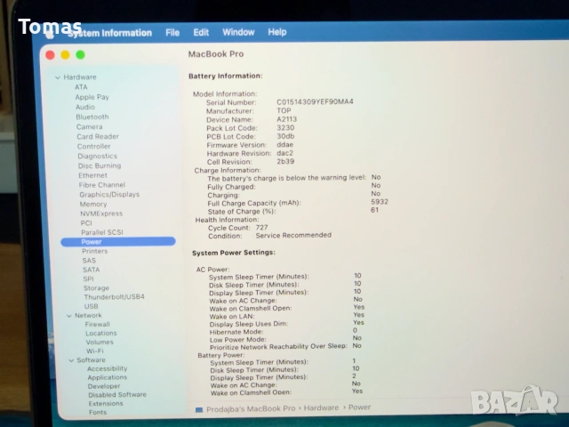Select Graphics/Displays in the sidebar
The width and height of the screenshot is (569, 427).
(109, 195)
